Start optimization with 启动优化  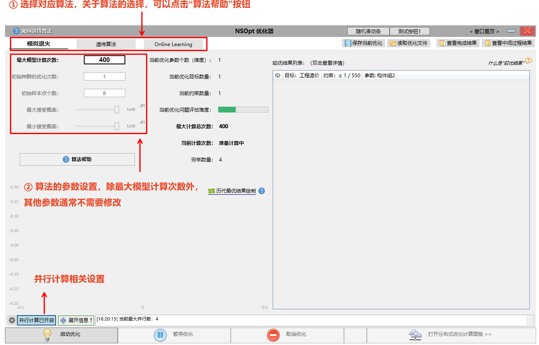pyautogui.click(x=61, y=335)
